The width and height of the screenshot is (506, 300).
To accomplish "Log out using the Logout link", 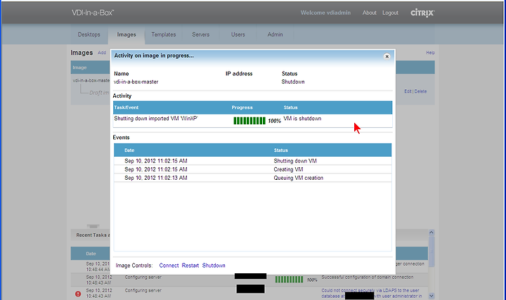I will 390,13.
